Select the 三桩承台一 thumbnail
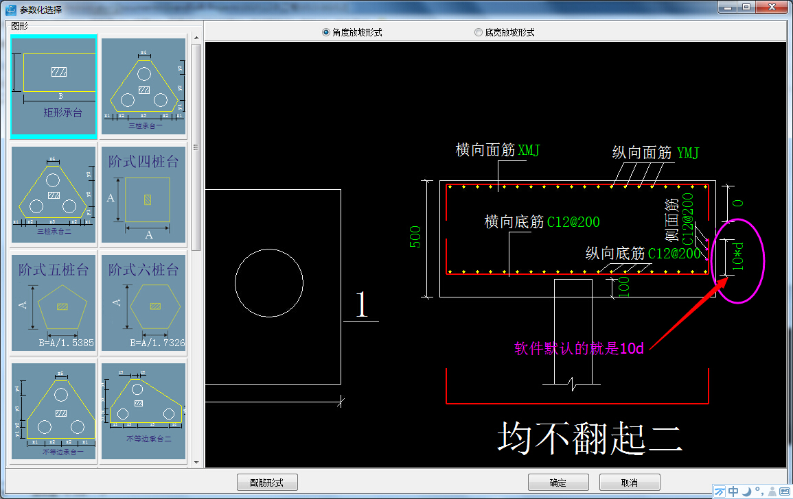 coord(143,86)
